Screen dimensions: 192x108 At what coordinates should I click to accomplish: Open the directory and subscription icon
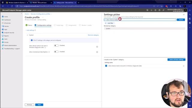(147, 10)
